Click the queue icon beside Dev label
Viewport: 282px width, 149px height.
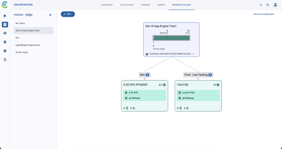148,75
